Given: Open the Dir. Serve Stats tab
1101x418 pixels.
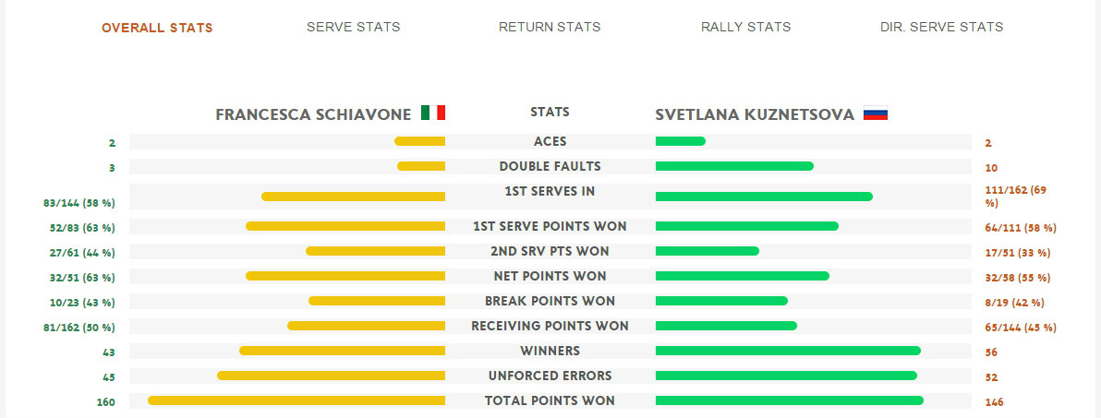Looking at the screenshot, I should click(x=941, y=28).
